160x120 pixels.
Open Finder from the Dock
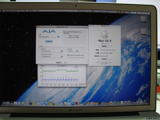pyautogui.click(x=4, y=103)
